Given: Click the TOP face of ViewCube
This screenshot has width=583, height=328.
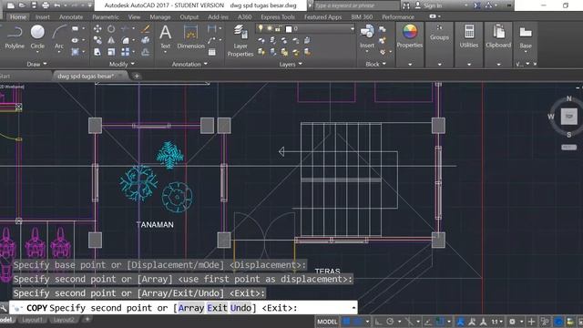Looking at the screenshot, I should click(568, 117).
